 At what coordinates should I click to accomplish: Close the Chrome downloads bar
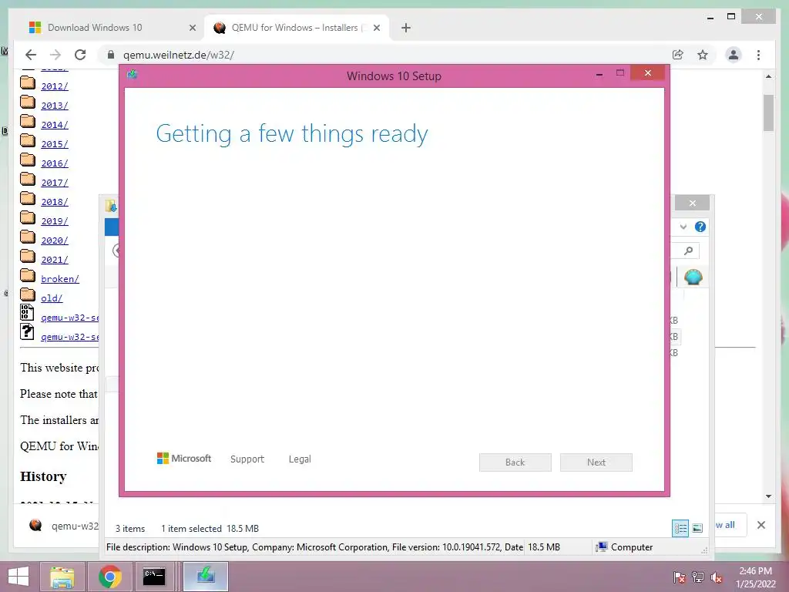click(x=760, y=525)
